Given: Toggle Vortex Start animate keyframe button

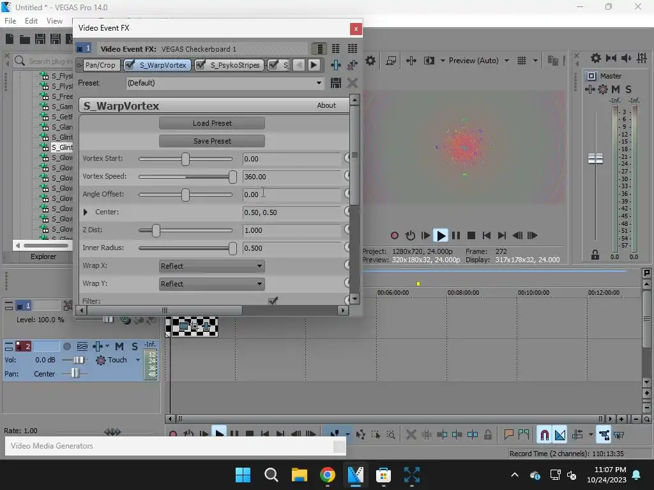Looking at the screenshot, I should pyautogui.click(x=347, y=158).
